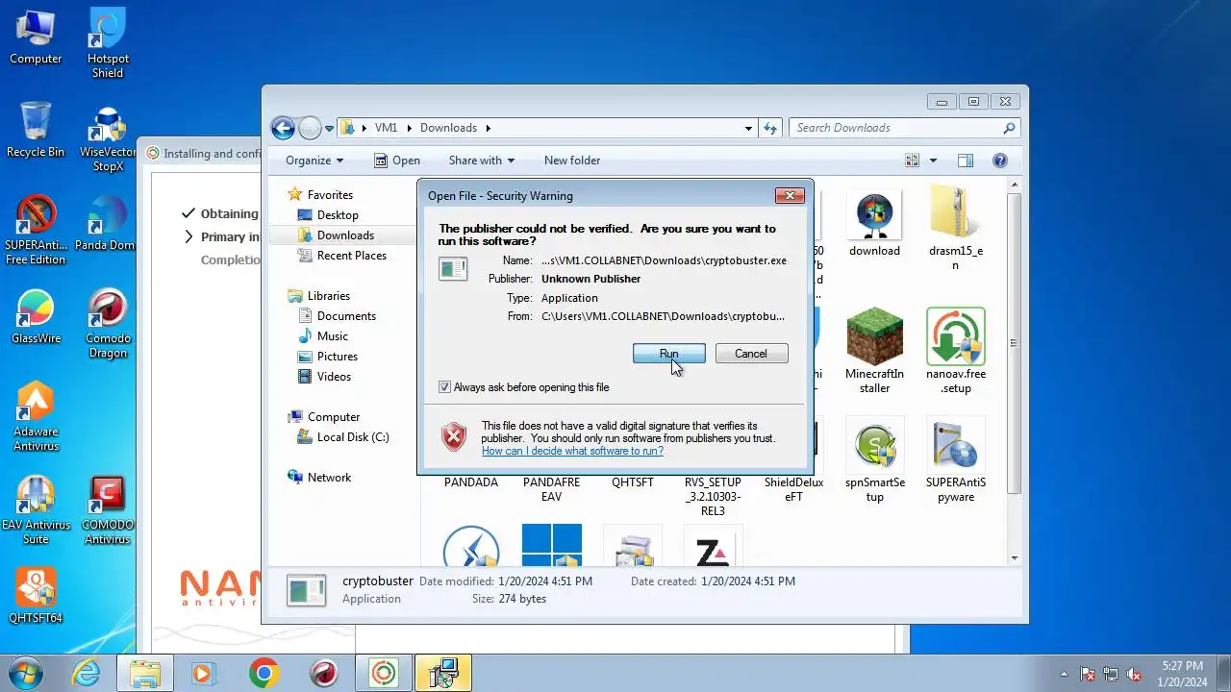Toggle the preview pane button
1231x692 pixels.
(966, 161)
